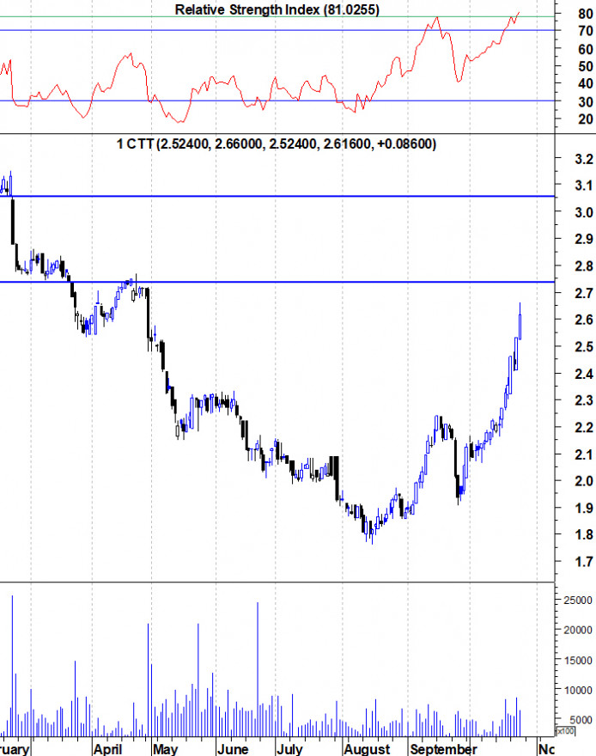Select the May label on time axis

165,749
